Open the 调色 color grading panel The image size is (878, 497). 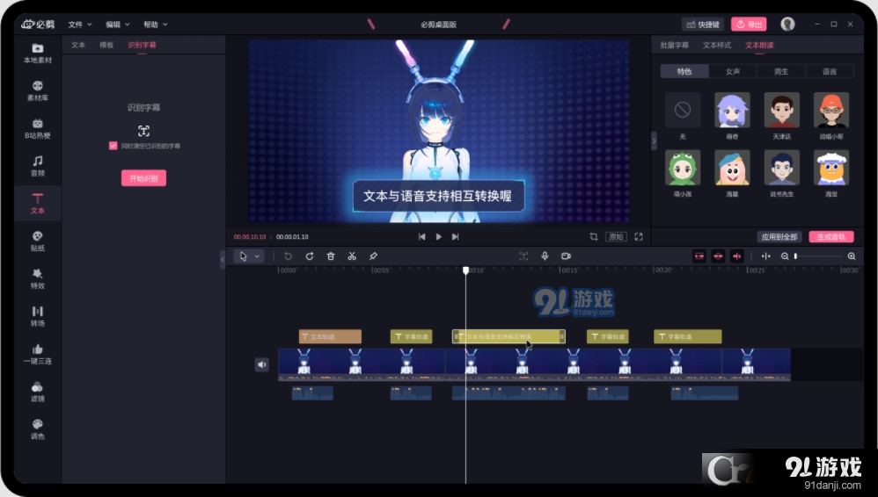point(38,429)
